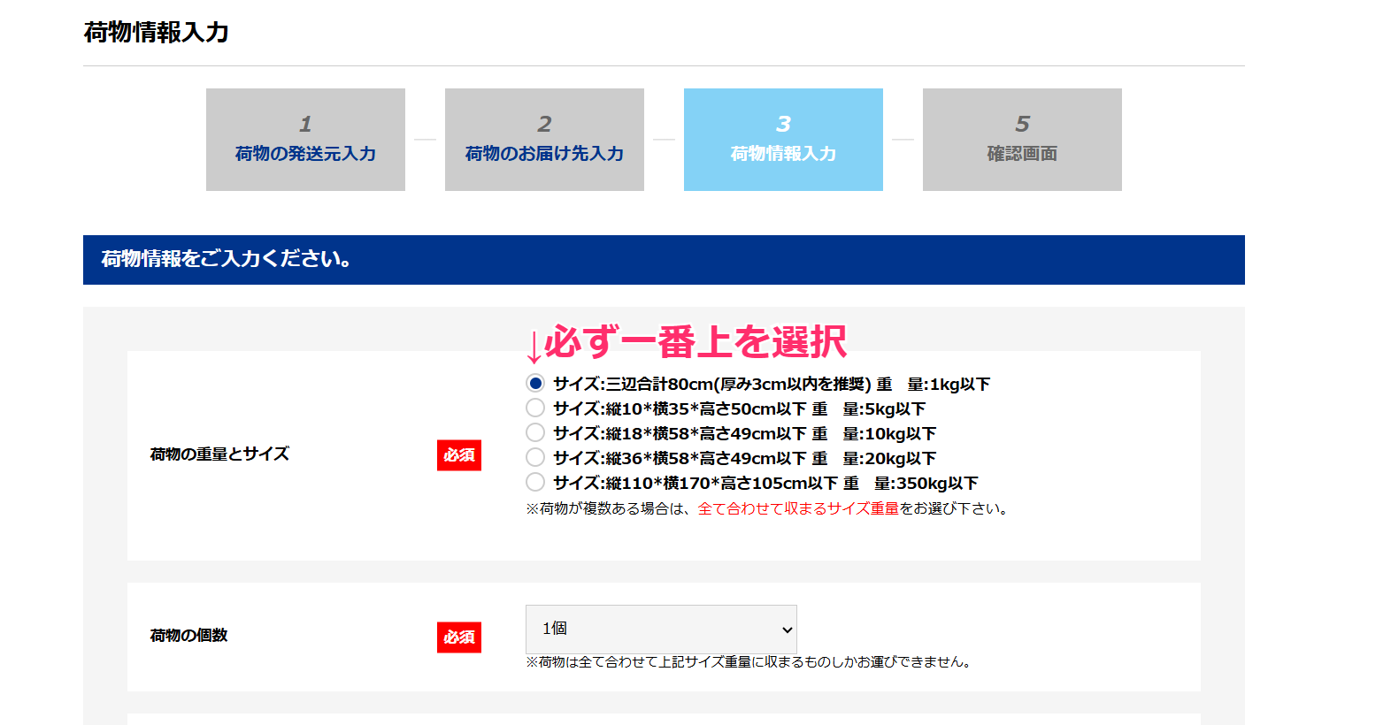Click the 荷物の重量とサイズ field label

(x=219, y=454)
